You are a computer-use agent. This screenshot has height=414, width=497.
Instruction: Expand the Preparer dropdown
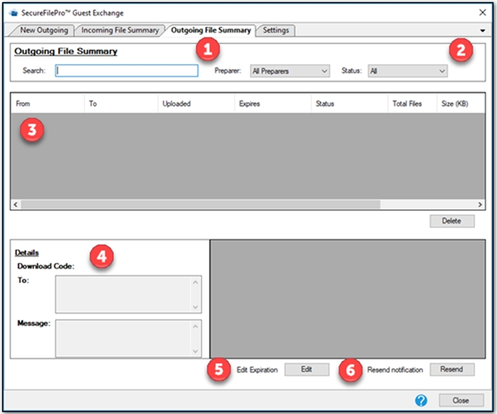click(290, 71)
